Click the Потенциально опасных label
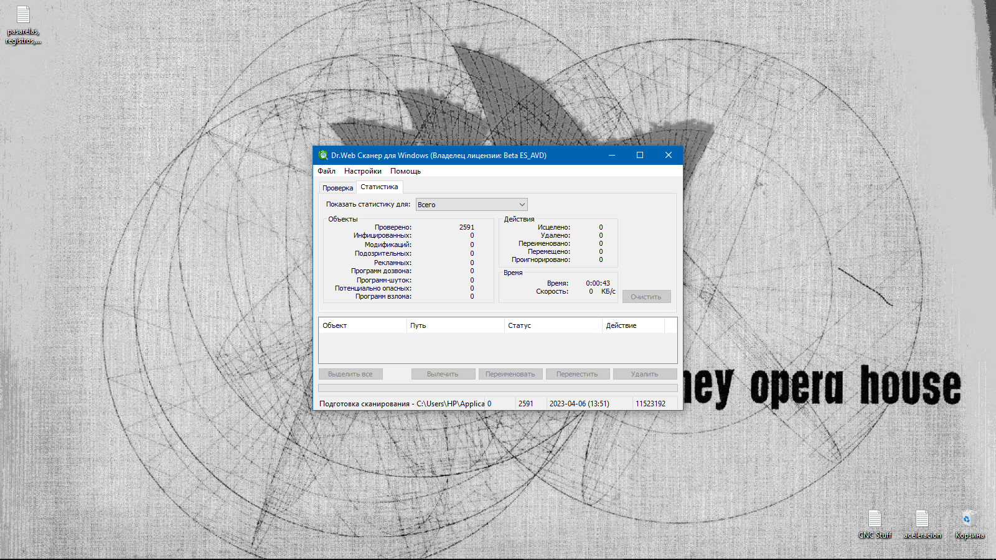 coord(373,288)
